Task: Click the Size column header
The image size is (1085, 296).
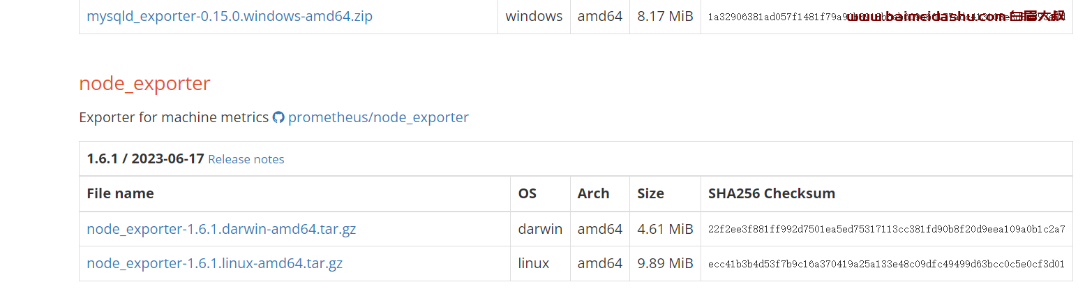Action: tap(650, 193)
